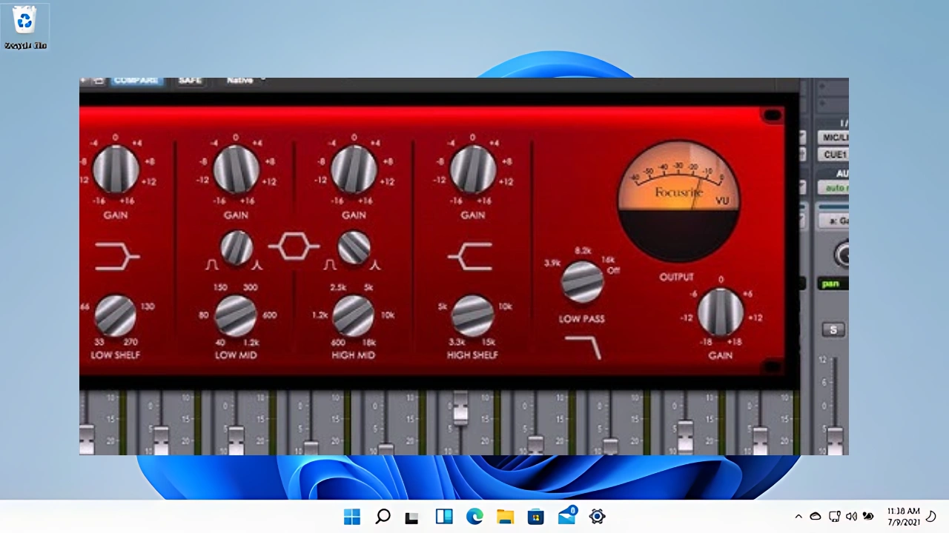
Task: Launch Microsoft Edge from the taskbar
Action: pyautogui.click(x=474, y=517)
